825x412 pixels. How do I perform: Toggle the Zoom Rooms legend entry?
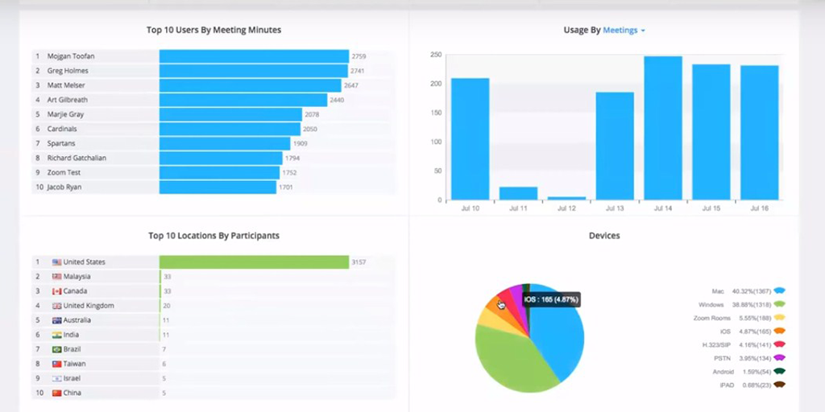(x=740, y=318)
